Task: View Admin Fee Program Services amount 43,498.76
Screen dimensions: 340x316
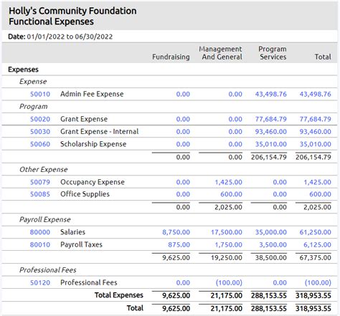Action: (270, 94)
